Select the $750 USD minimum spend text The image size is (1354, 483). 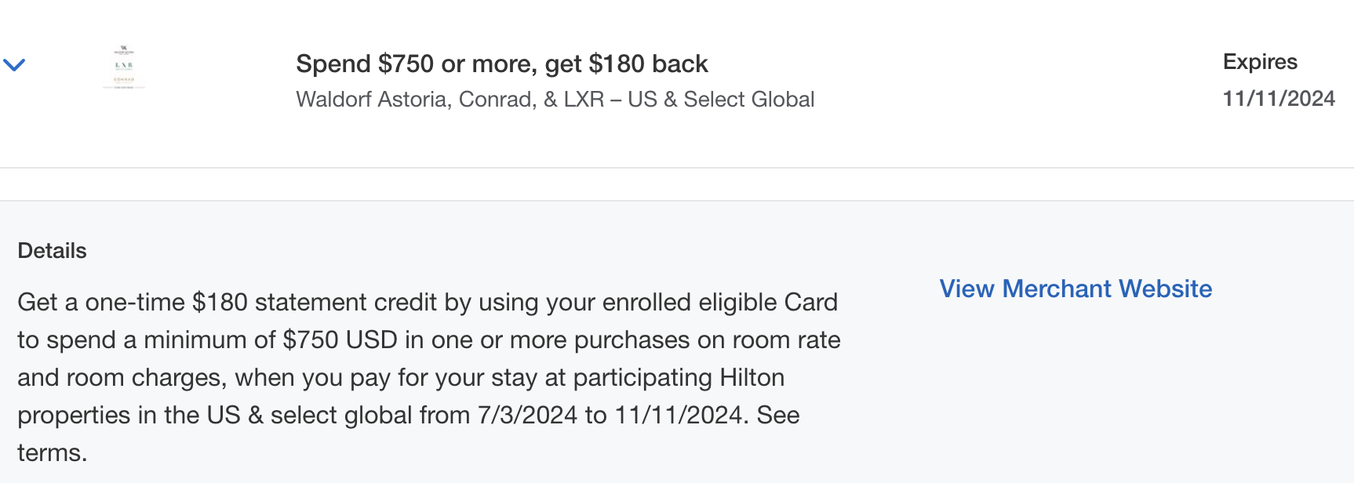click(x=337, y=340)
